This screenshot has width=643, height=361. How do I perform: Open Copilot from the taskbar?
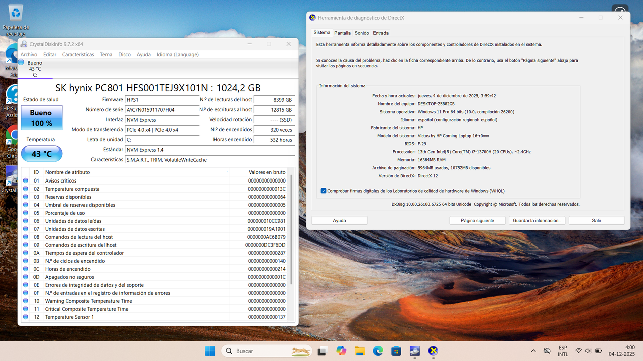coord(341,350)
